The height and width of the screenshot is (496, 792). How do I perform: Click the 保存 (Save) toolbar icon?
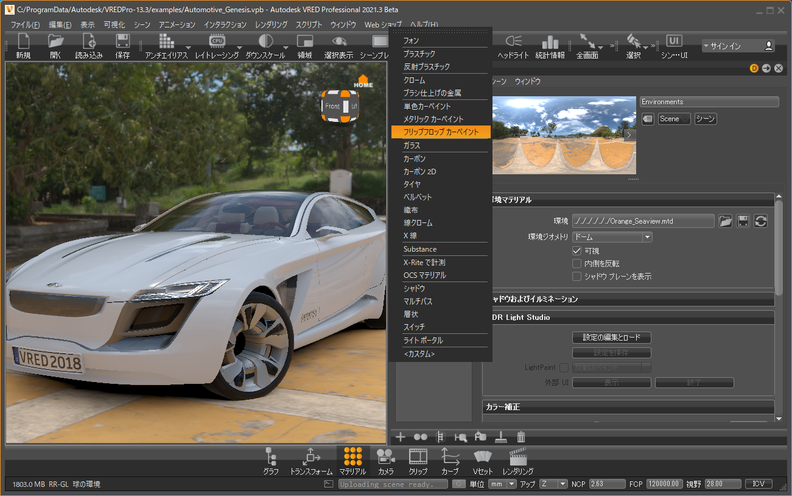[122, 43]
